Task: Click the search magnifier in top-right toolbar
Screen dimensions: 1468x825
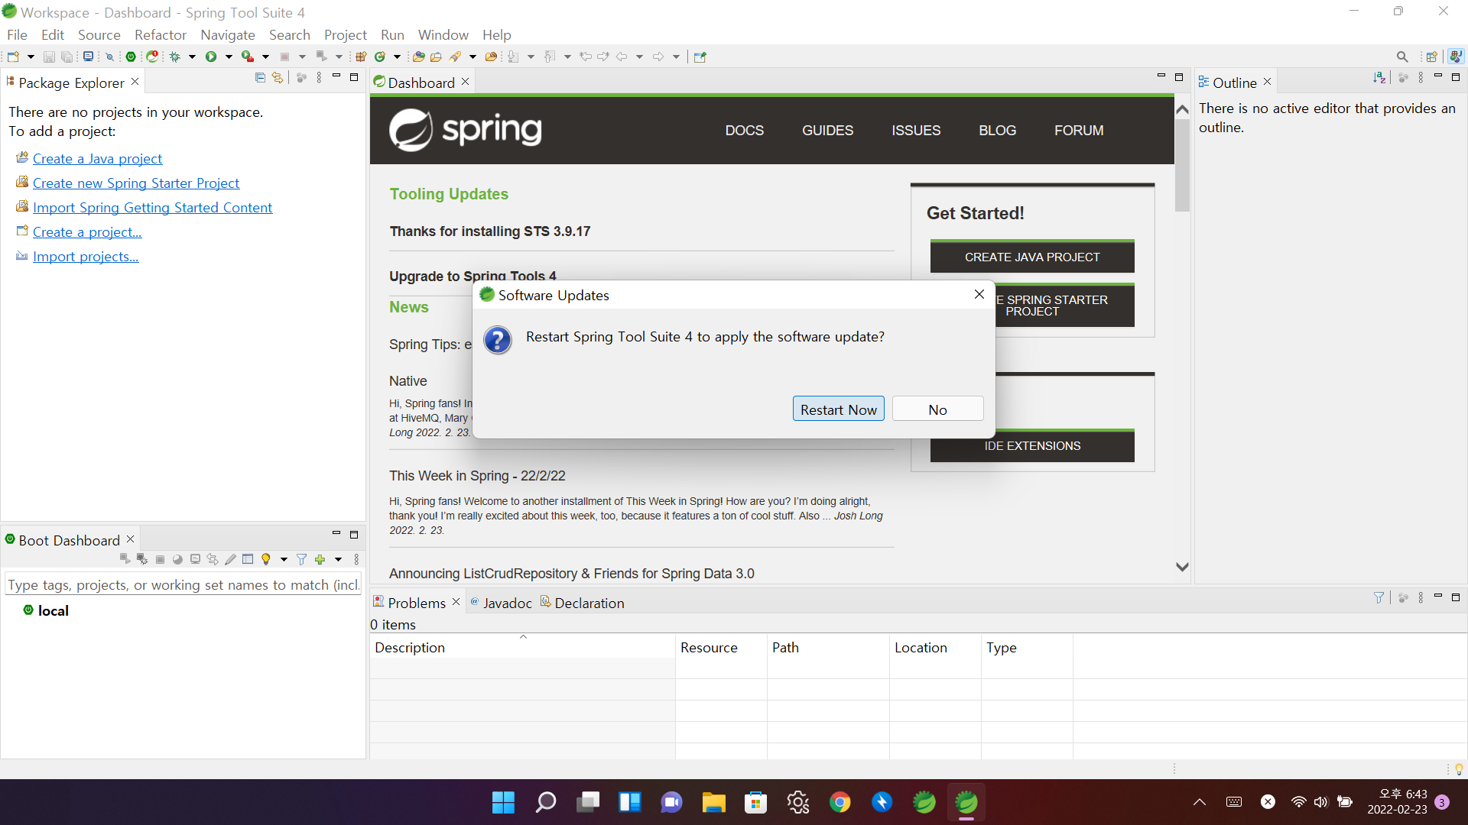Action: coord(1401,57)
